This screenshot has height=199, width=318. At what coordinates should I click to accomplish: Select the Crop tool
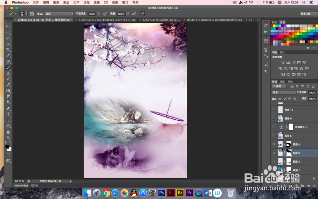tap(8, 50)
